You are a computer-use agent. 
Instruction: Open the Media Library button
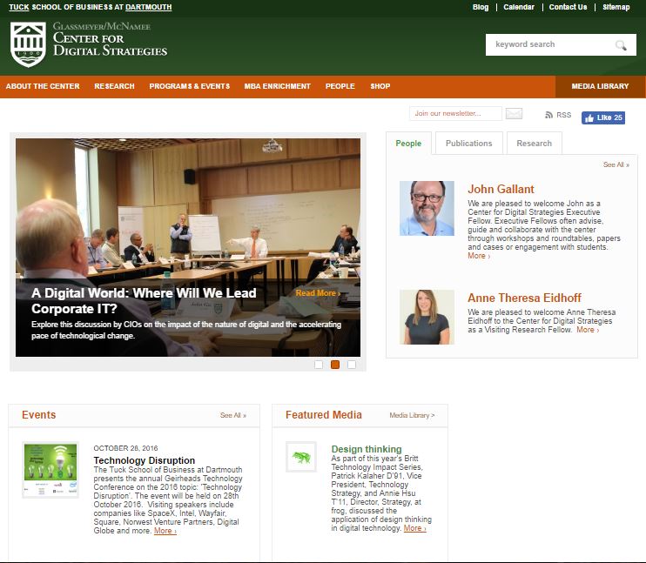click(x=600, y=86)
